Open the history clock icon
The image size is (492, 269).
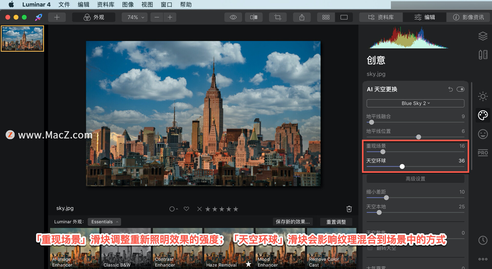pos(483,240)
